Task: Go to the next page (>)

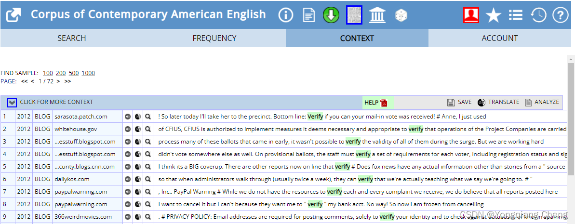Action: coord(58,81)
